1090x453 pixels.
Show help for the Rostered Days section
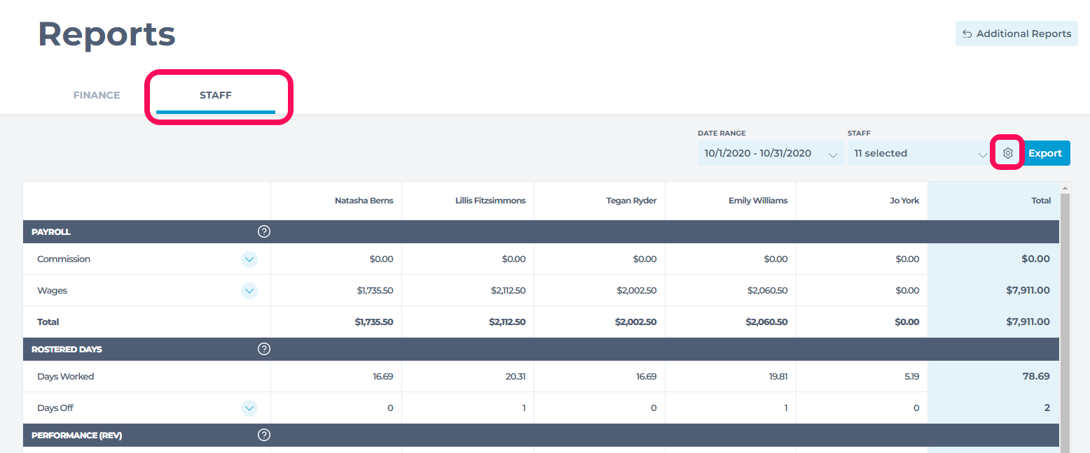pos(264,349)
